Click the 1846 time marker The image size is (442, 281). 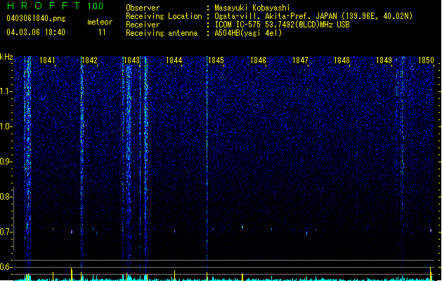[258, 60]
